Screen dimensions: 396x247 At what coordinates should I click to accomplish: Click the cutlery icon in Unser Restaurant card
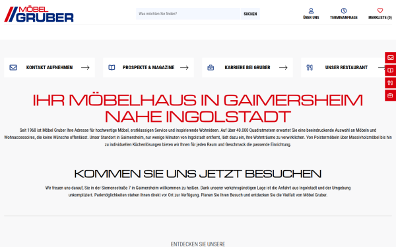310,68
